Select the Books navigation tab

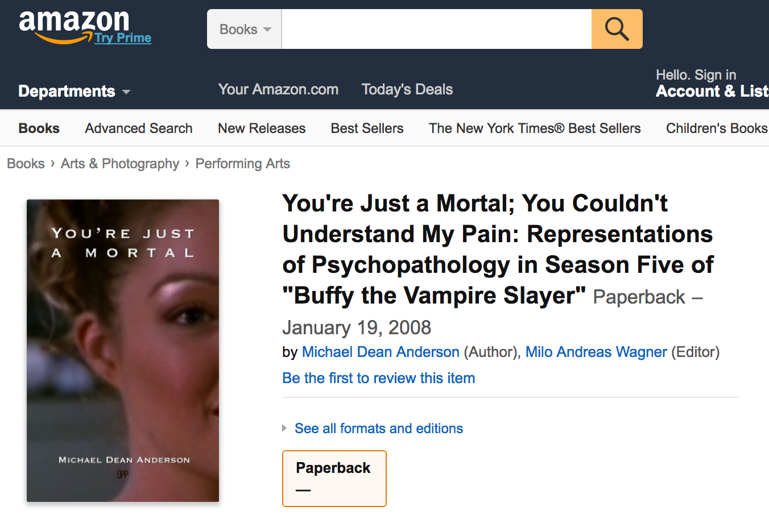coord(39,128)
